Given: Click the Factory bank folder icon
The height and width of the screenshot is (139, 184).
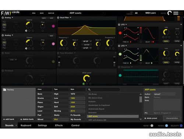Looking at the screenshot, I should pyautogui.click(x=5, y=89).
